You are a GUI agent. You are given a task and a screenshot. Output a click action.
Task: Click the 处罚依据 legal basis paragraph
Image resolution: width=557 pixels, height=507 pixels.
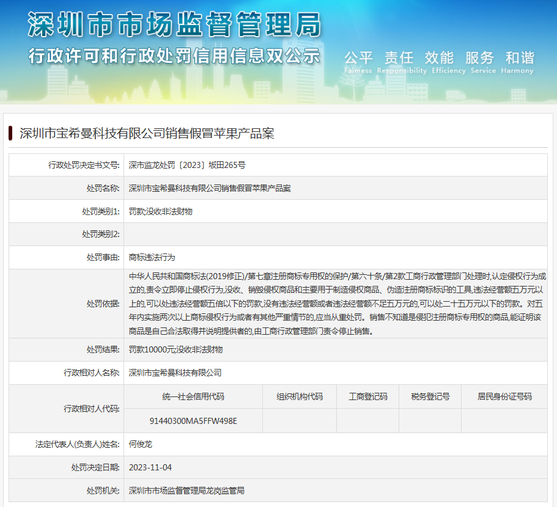[335, 304]
